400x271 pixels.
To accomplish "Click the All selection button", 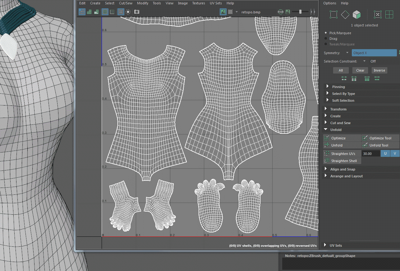I will (x=341, y=70).
